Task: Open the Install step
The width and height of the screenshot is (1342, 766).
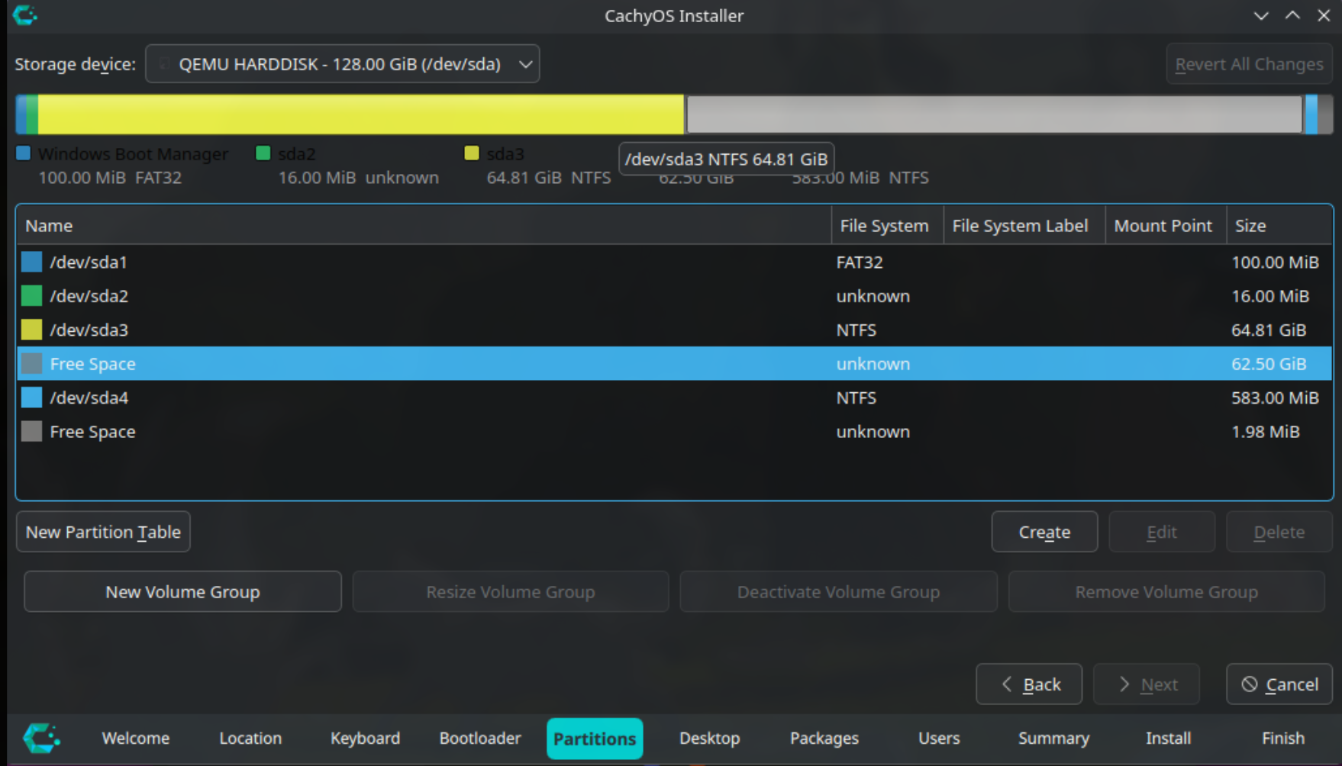Action: coord(1168,738)
